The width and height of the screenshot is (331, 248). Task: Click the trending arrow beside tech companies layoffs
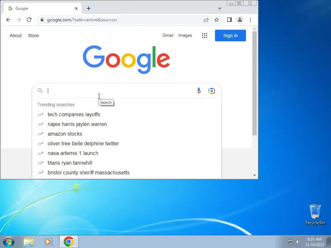click(x=40, y=115)
